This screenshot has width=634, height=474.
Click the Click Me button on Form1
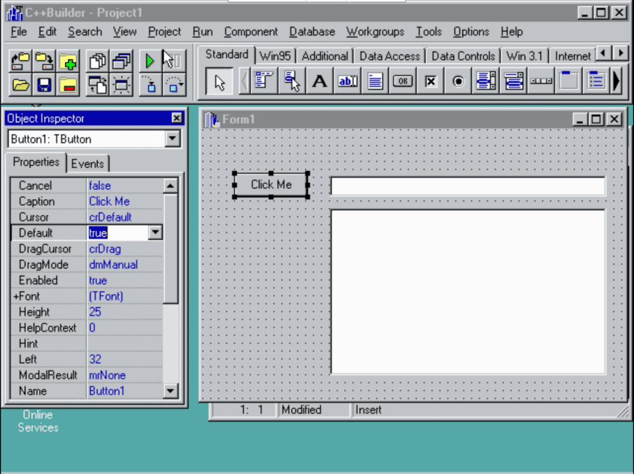click(x=271, y=184)
